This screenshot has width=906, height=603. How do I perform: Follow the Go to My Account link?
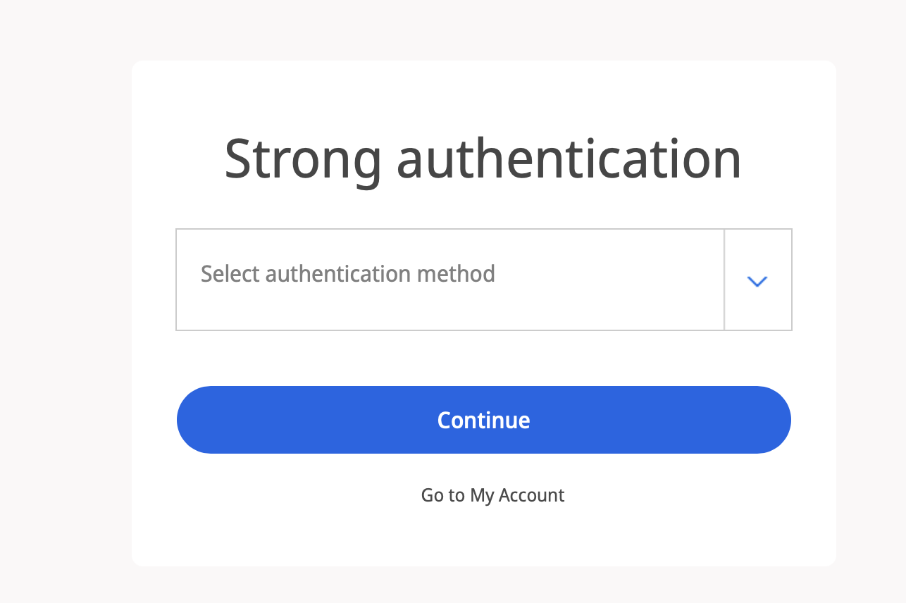tap(492, 495)
